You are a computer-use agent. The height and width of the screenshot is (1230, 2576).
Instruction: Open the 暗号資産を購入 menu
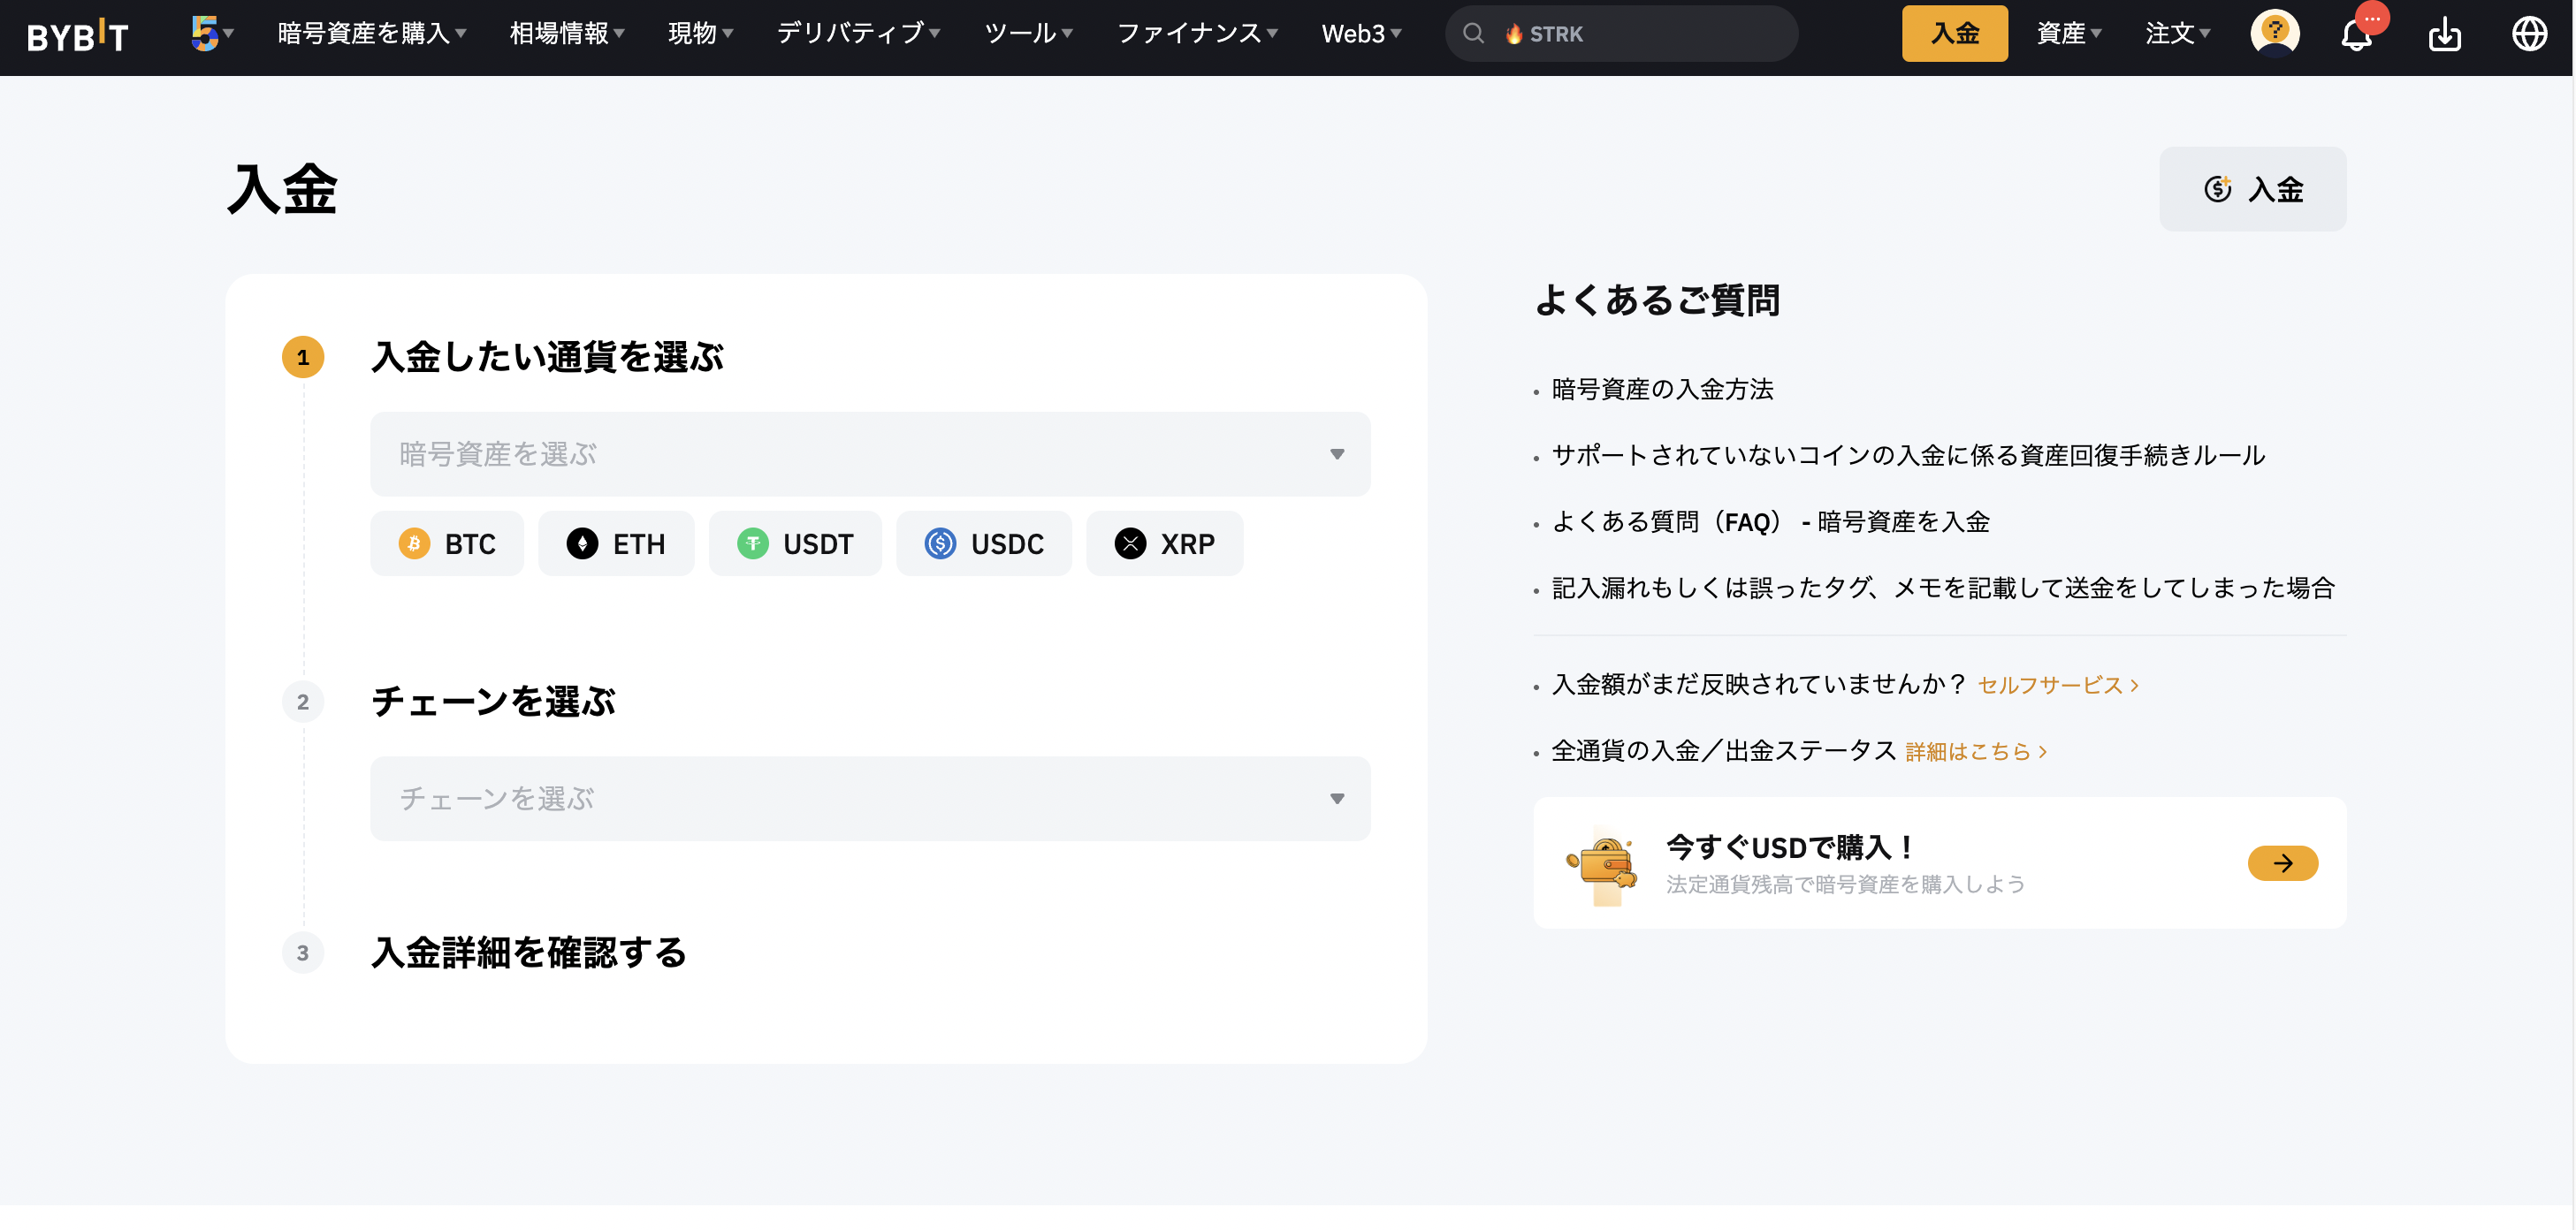371,34
